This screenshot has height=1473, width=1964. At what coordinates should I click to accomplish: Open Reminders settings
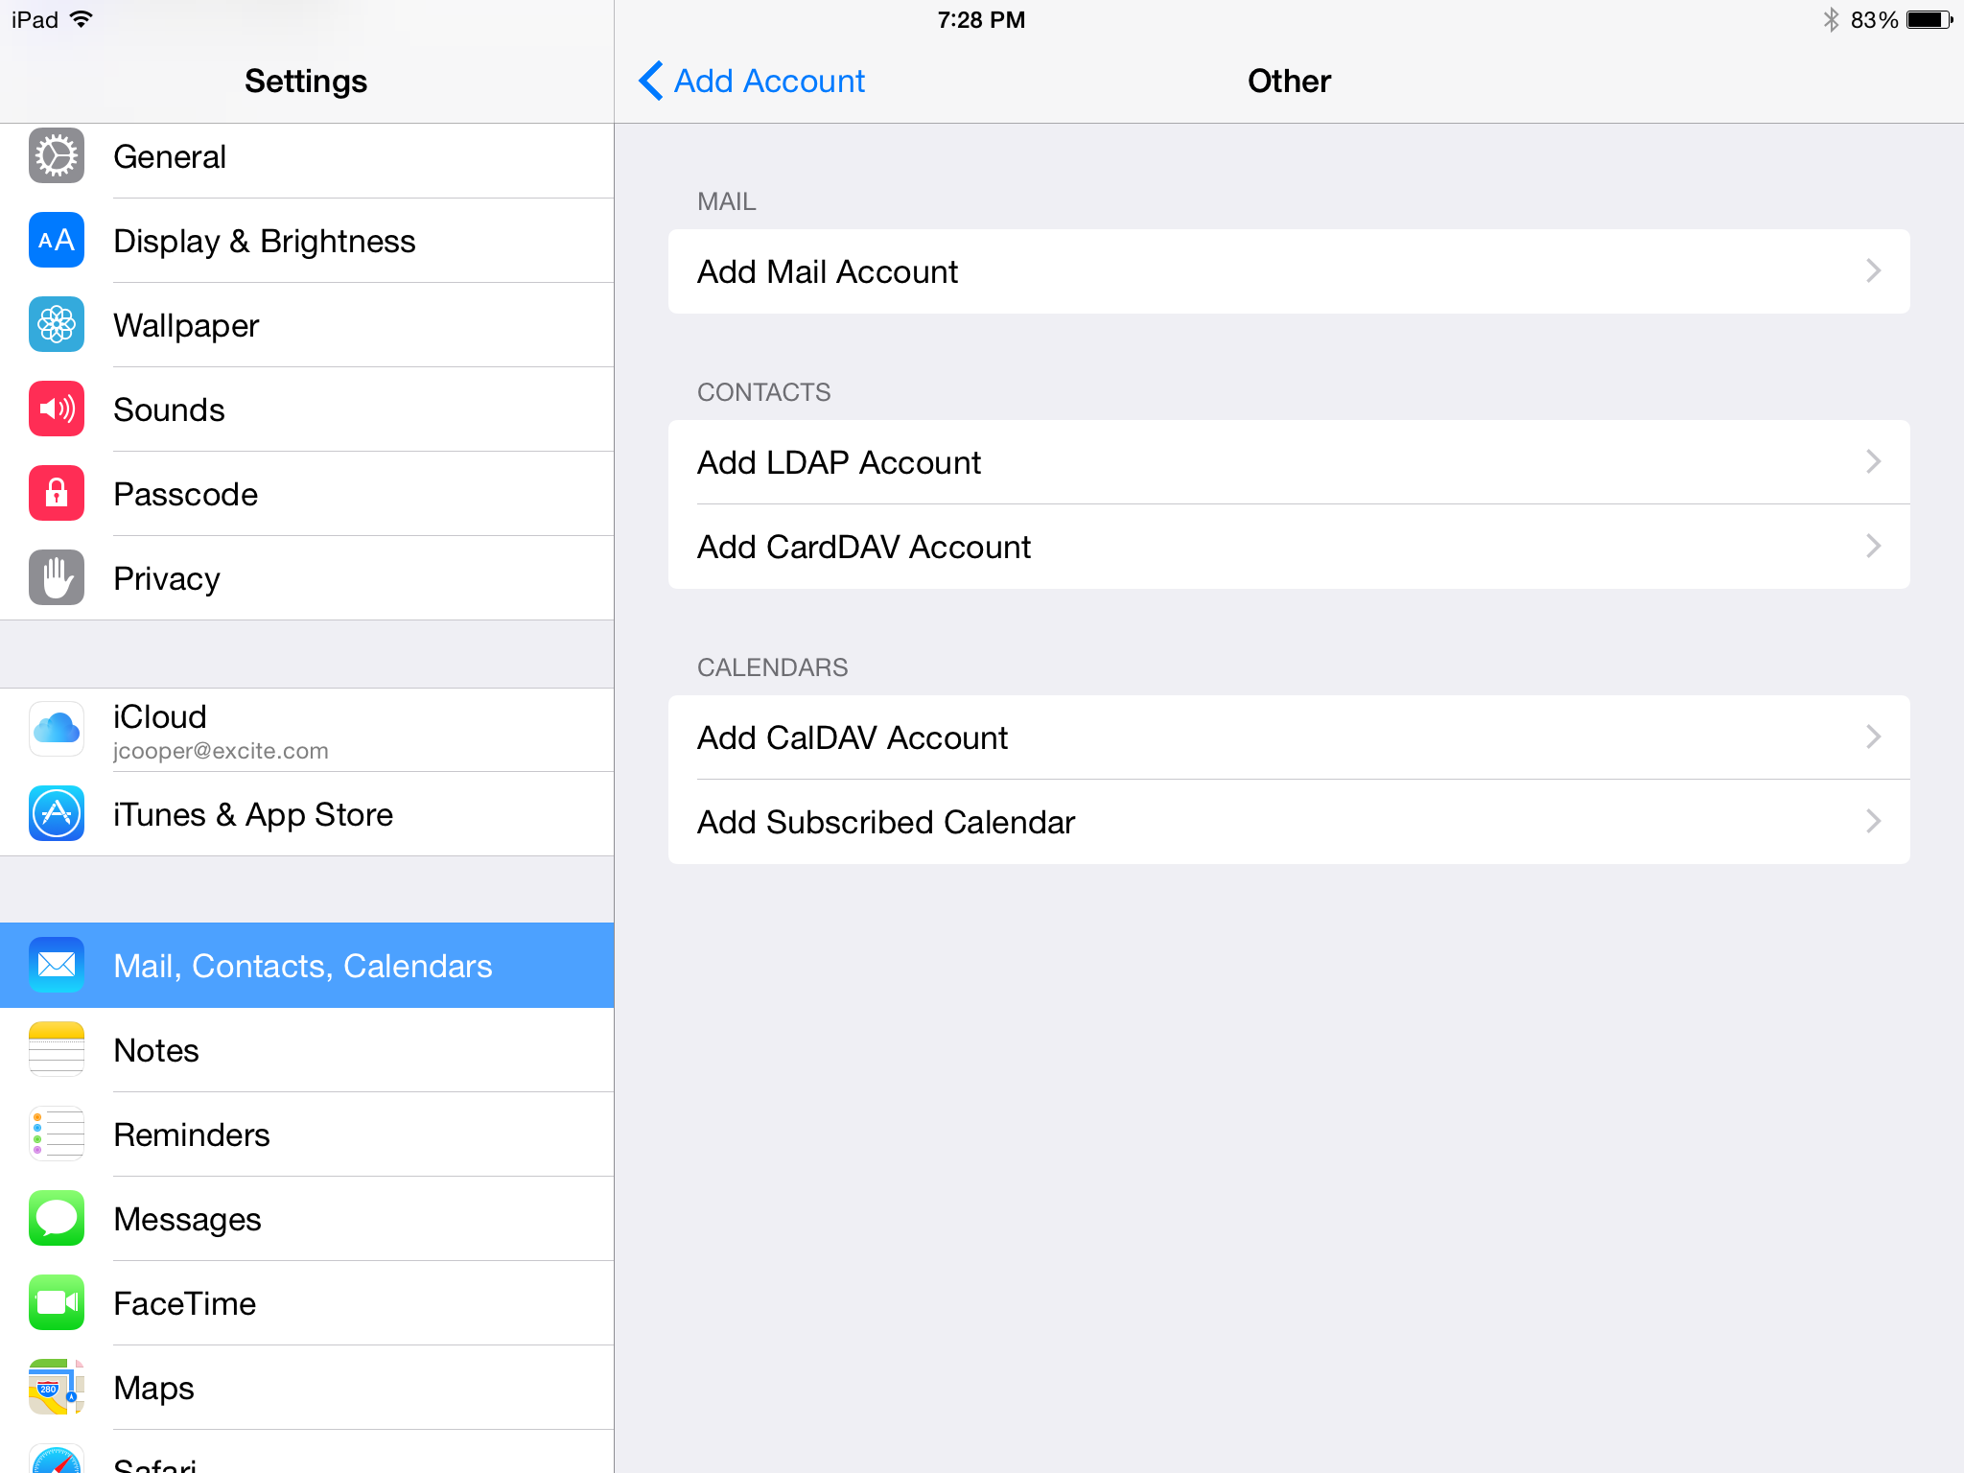[x=307, y=1134]
